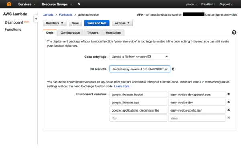The image size is (241, 148).
Task: Click the Environment variables label
Action: point(91,94)
